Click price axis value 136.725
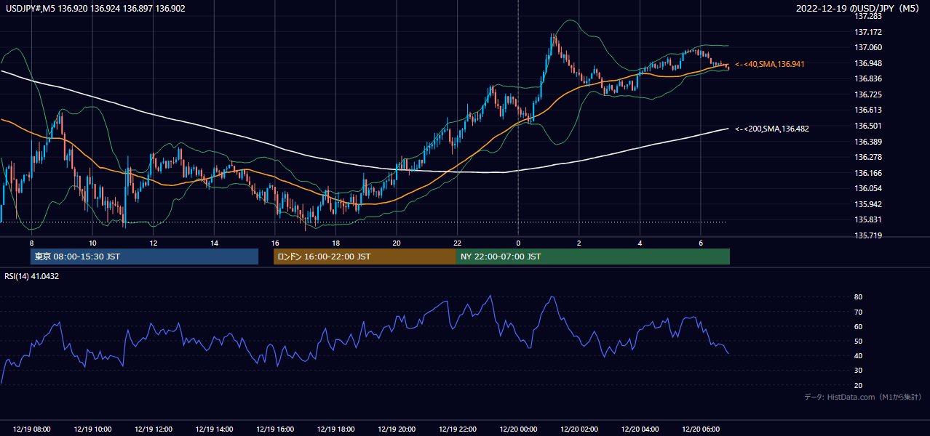The height and width of the screenshot is (436, 930). pyautogui.click(x=867, y=94)
